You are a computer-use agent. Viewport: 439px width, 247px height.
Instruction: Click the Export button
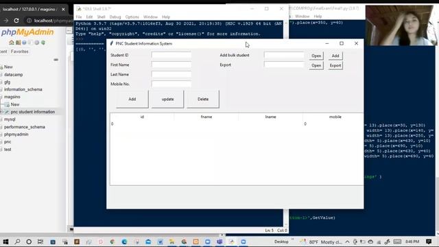click(x=335, y=66)
